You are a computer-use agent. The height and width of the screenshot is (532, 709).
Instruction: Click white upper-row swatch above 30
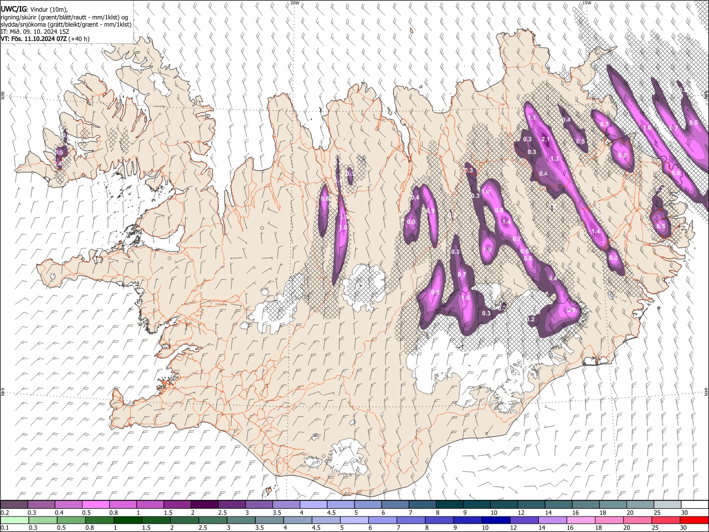tap(695, 505)
